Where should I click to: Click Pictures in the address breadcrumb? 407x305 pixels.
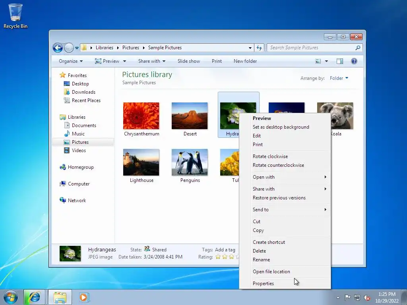pyautogui.click(x=130, y=48)
